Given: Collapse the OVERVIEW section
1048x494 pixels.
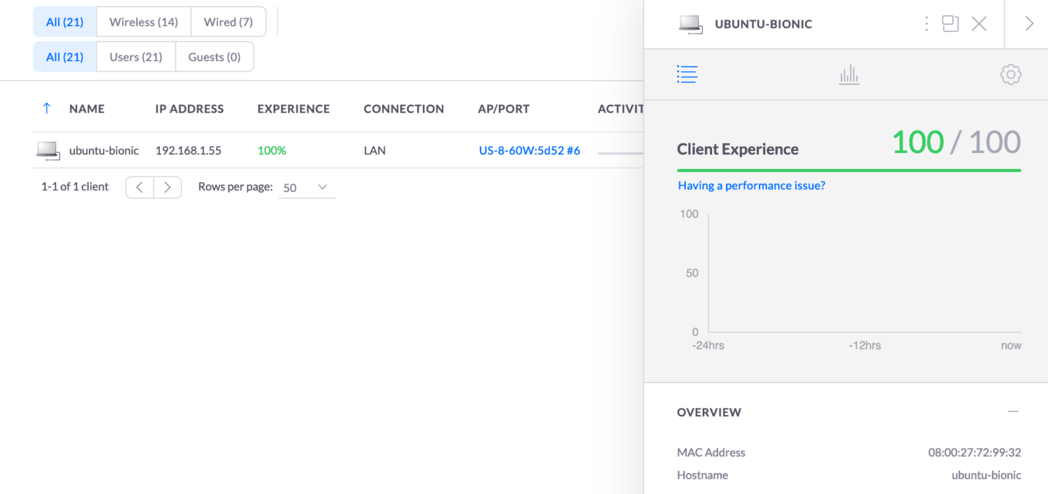Looking at the screenshot, I should pos(1012,412).
